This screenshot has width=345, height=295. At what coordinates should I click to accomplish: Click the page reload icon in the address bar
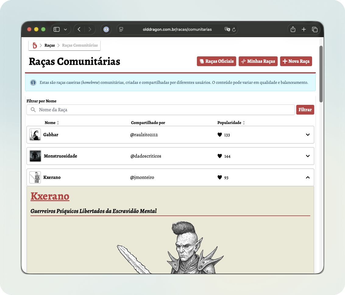coord(234,29)
